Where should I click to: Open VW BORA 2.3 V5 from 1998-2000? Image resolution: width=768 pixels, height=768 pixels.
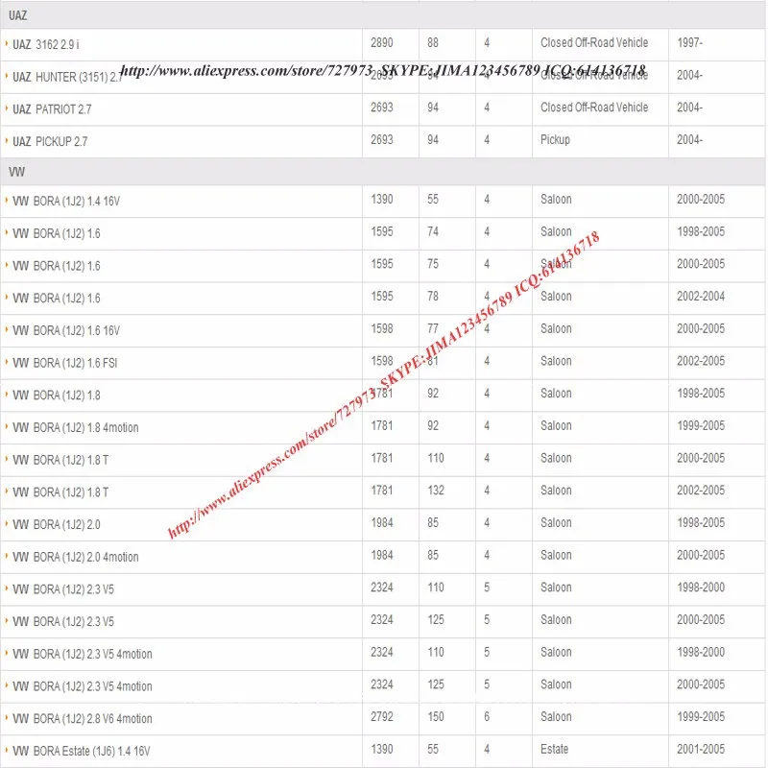(x=63, y=589)
